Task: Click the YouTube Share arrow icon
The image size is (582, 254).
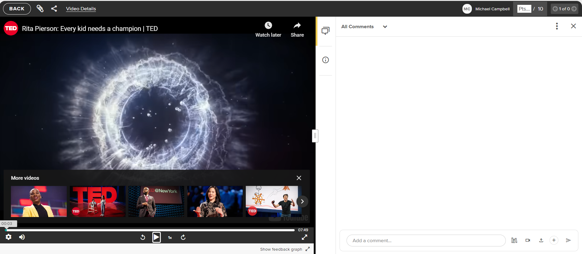Action: (297, 25)
